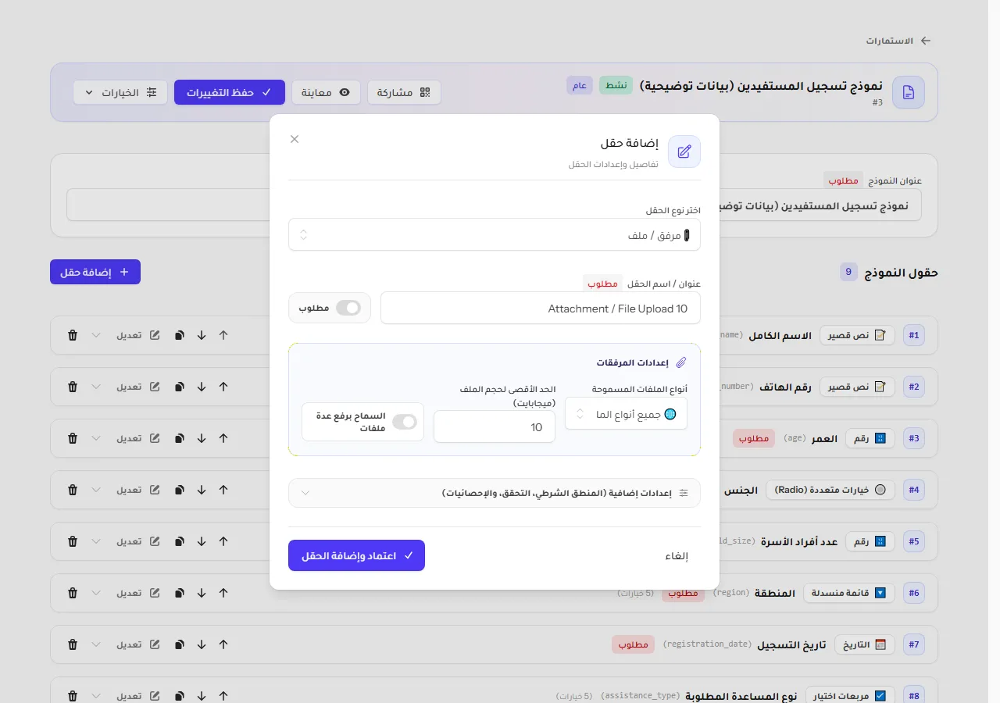The width and height of the screenshot is (1000, 703).
Task: Delete the "الاسم الكامل" field via trash icon
Action: (73, 335)
